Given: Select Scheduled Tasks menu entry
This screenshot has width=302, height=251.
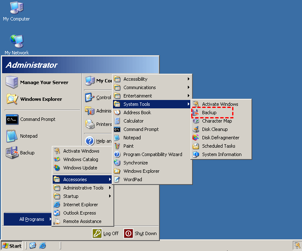Looking at the screenshot, I should tap(218, 146).
